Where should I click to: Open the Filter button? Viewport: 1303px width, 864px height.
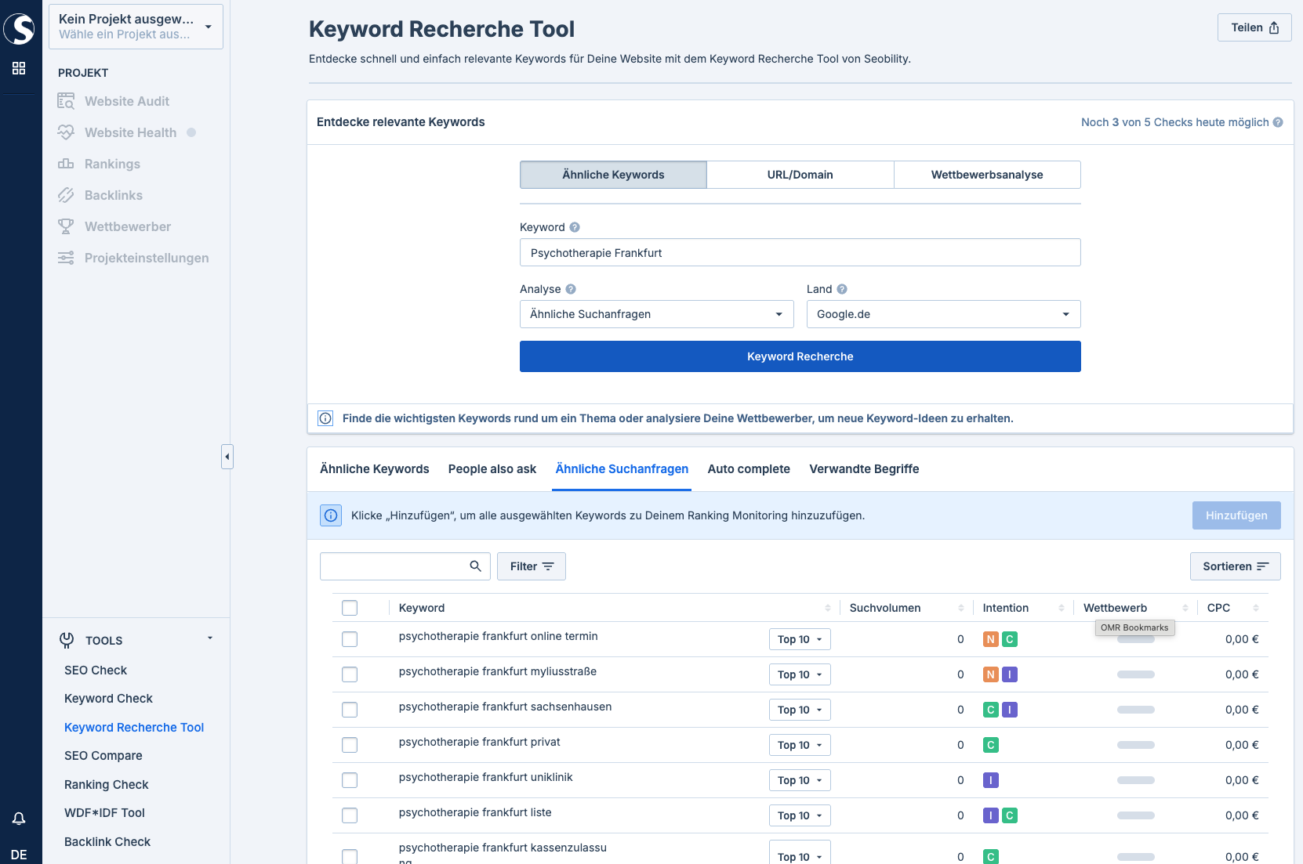(532, 566)
